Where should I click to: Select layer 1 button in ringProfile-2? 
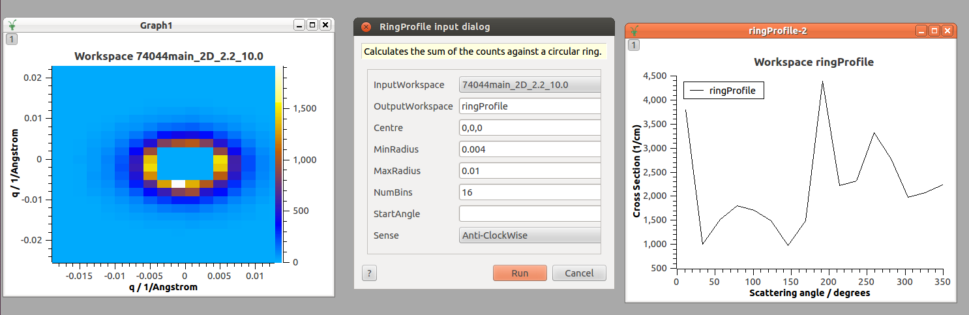point(634,45)
